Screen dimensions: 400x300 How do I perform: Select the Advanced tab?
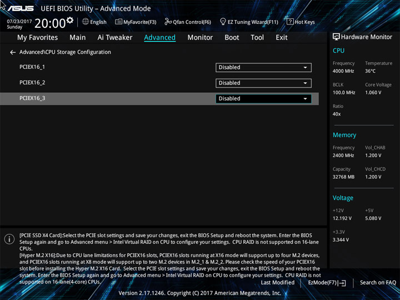pyautogui.click(x=159, y=38)
